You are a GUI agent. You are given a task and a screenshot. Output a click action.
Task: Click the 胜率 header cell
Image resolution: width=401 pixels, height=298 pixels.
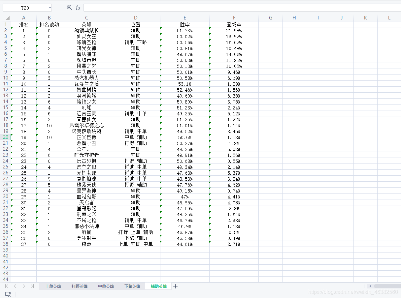coord(185,24)
